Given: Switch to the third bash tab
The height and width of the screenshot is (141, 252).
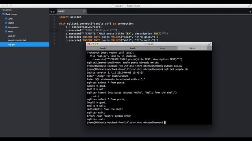Looking at the screenshot, I should point(162,48).
